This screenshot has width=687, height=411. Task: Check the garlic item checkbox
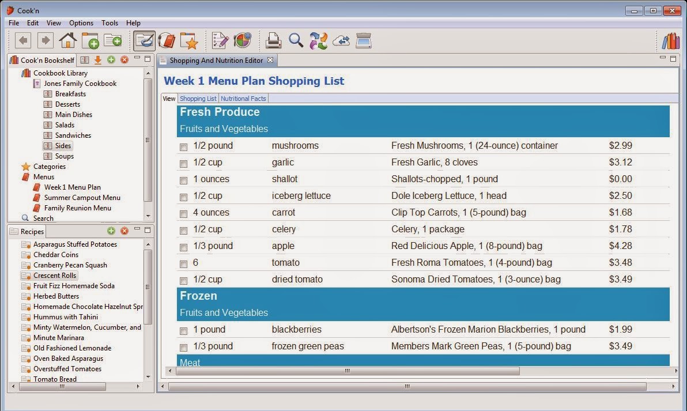point(184,164)
